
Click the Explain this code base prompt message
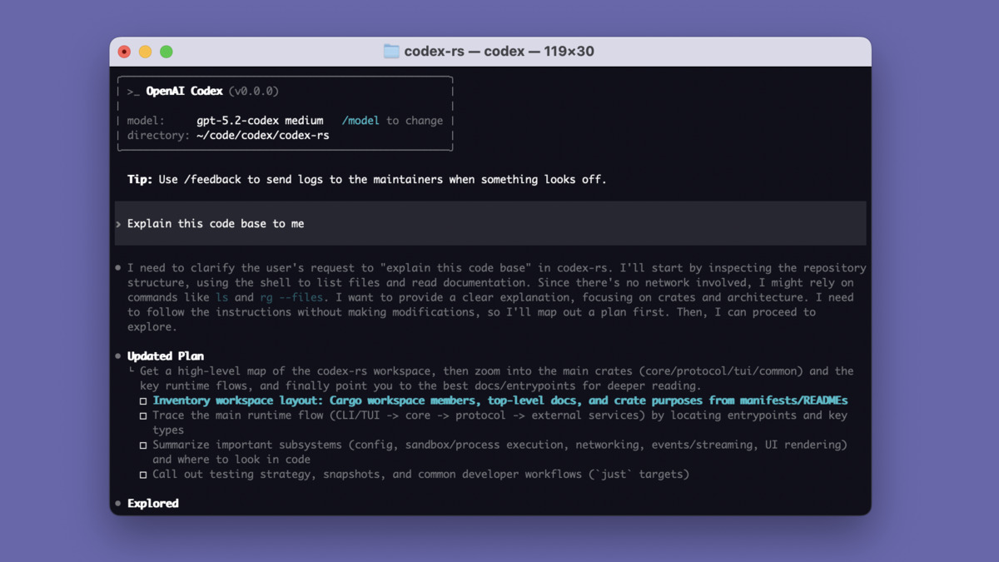tap(216, 223)
